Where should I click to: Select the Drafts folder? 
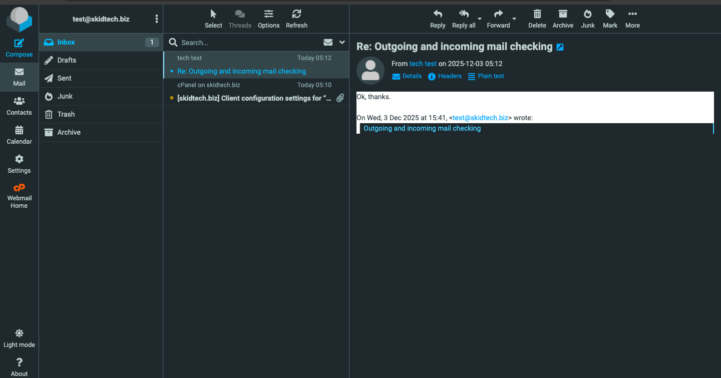[x=67, y=60]
